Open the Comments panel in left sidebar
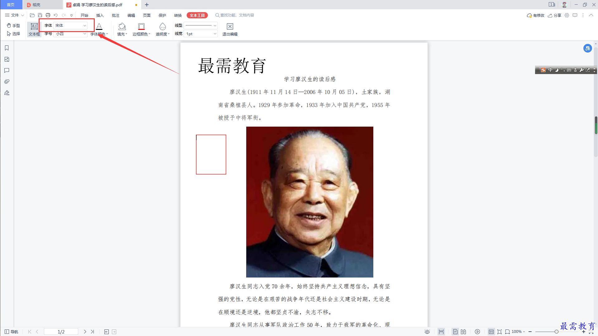Screen dimensions: 598x336 tap(7, 70)
